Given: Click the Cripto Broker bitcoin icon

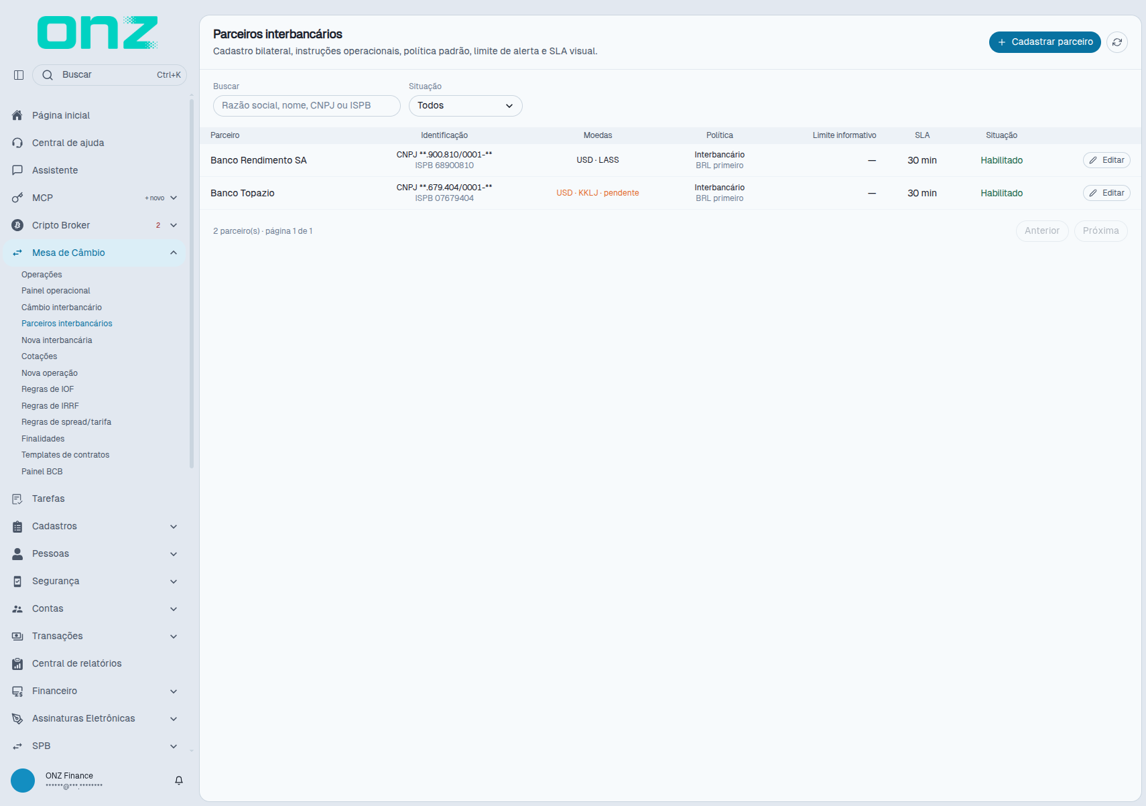Looking at the screenshot, I should click(x=17, y=225).
